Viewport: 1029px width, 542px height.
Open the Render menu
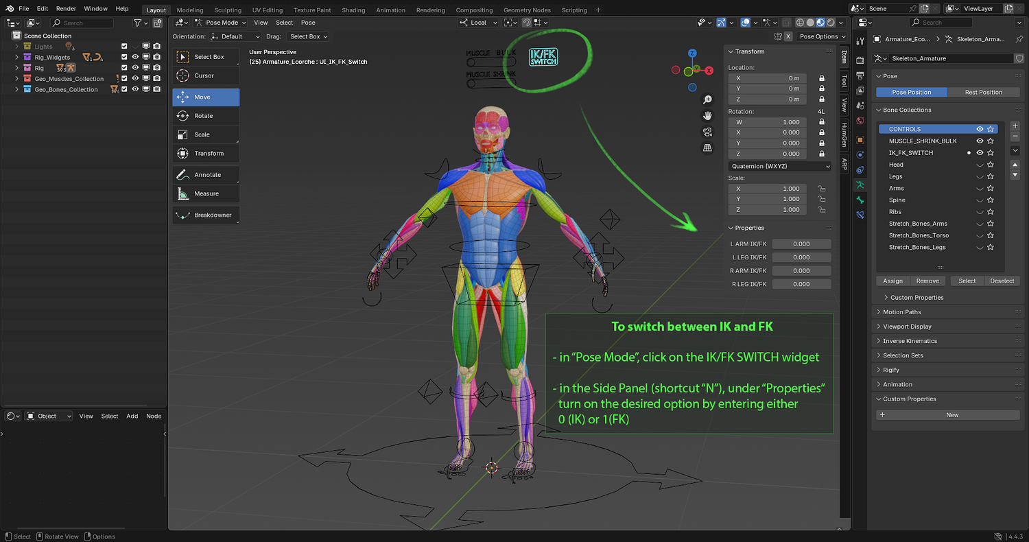66,9
